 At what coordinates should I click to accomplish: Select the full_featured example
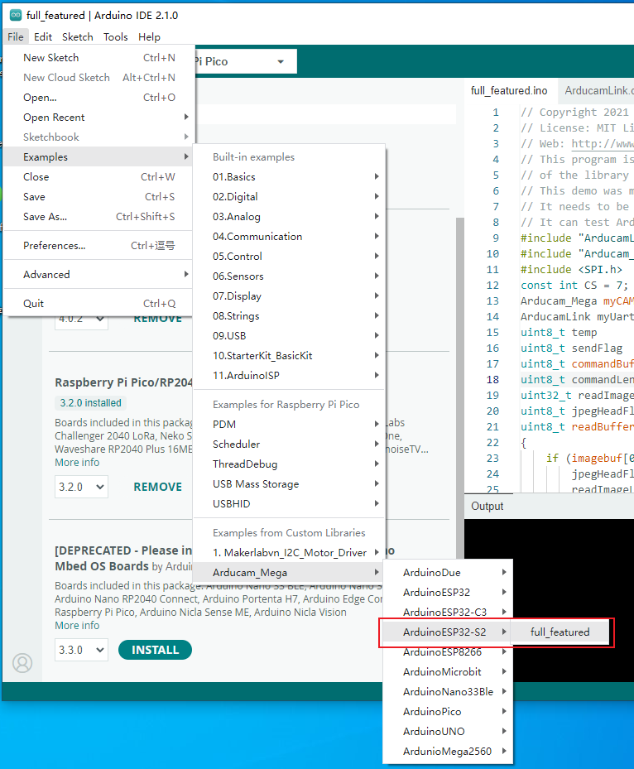tap(560, 632)
